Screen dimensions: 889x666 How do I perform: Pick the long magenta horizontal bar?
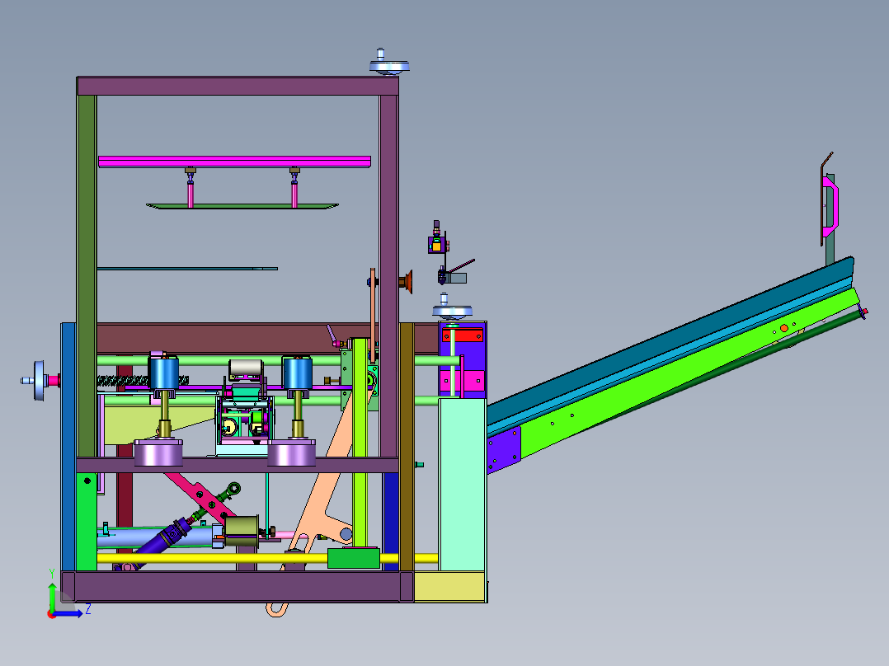(234, 162)
